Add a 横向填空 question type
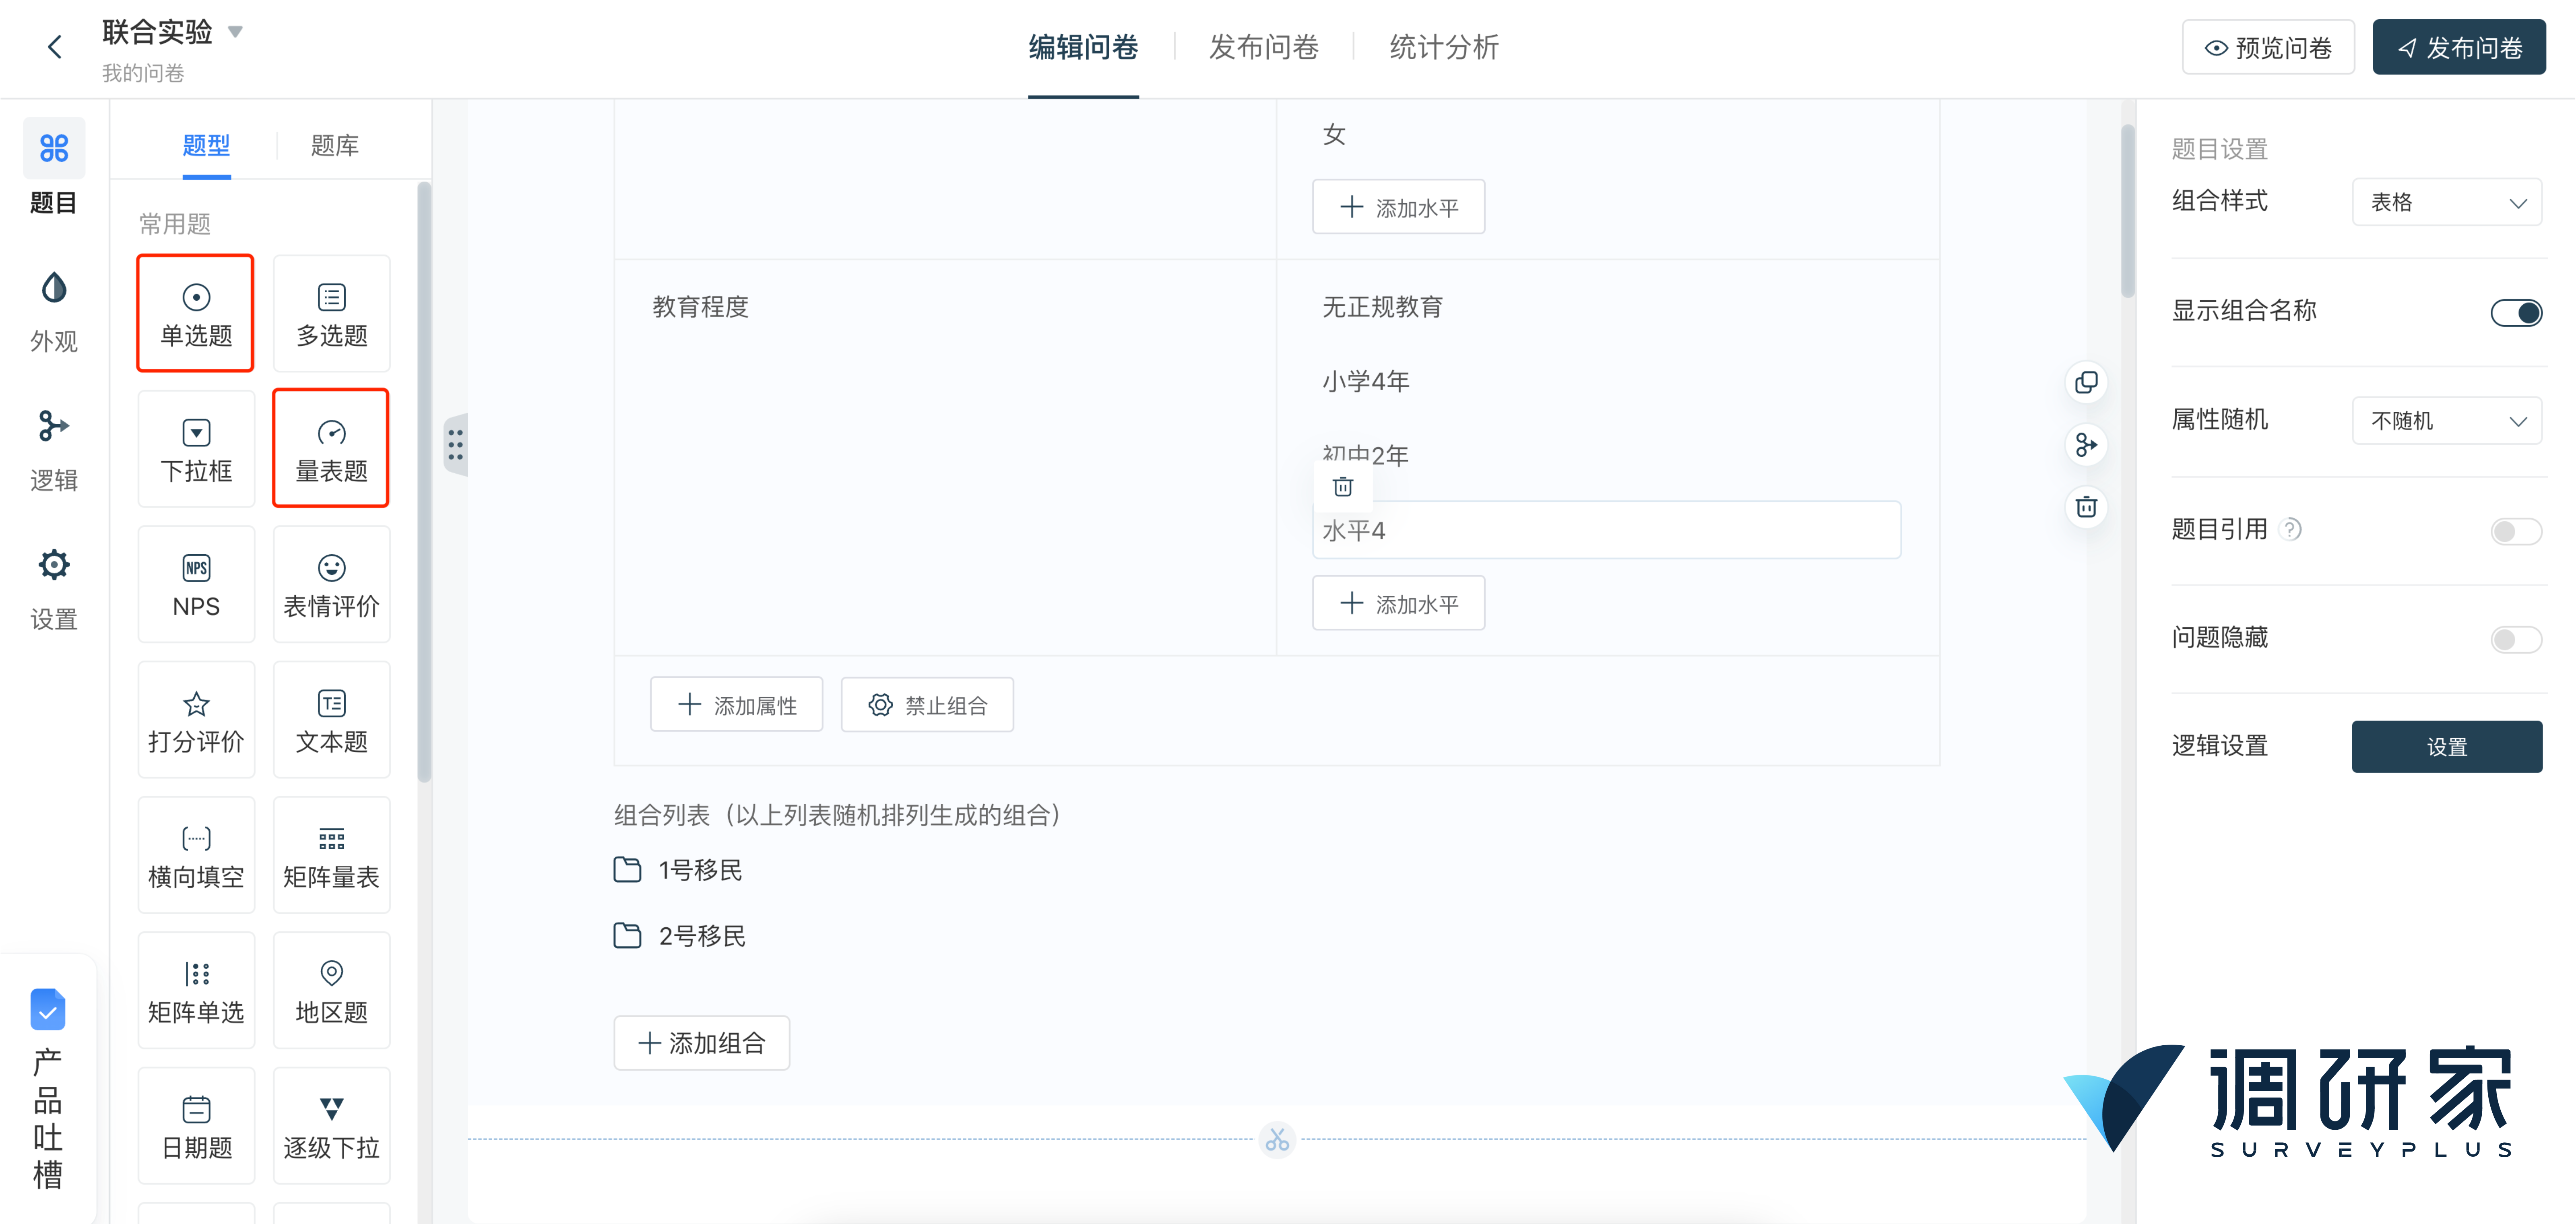This screenshot has height=1224, width=2576. 196,855
